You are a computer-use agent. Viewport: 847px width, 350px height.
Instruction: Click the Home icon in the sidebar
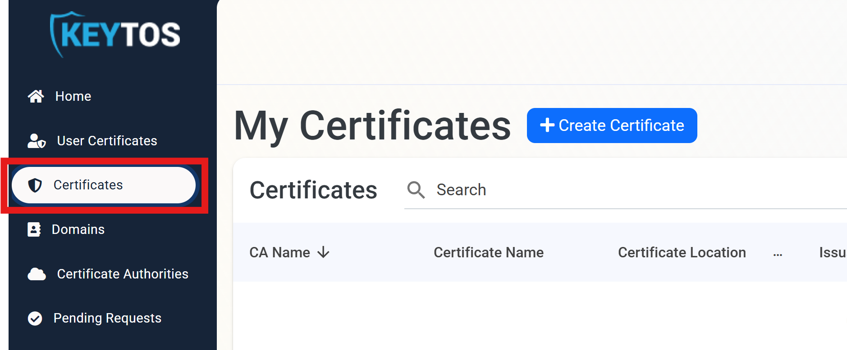36,96
